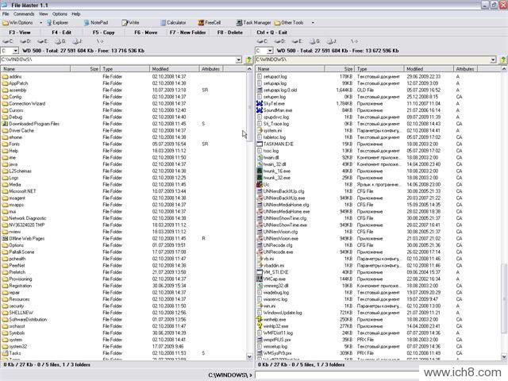Screen dimensions: 508x381
Task: Open right panel drive letter dropdown
Action: coord(270,51)
